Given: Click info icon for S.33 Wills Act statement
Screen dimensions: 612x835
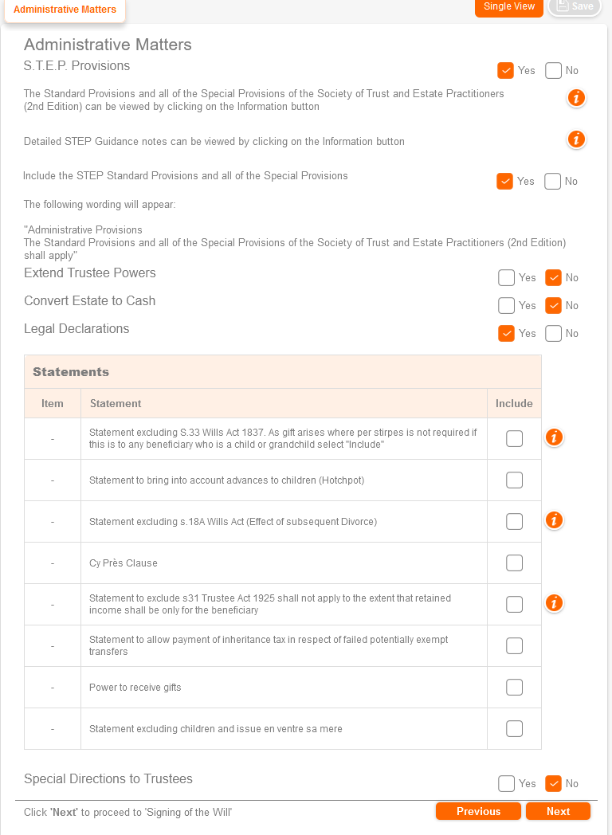Looking at the screenshot, I should pos(554,437).
